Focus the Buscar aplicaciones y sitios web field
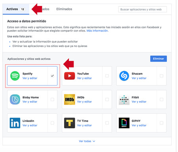 click(x=142, y=9)
